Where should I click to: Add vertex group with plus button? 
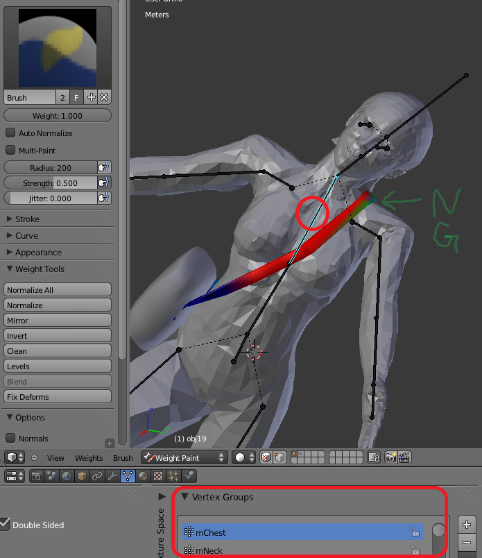467,525
